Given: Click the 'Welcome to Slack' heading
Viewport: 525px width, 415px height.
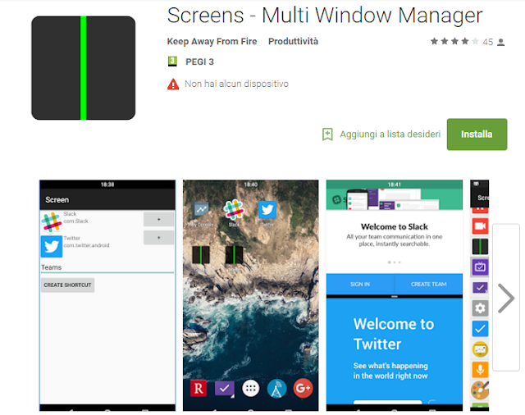Looking at the screenshot, I should pos(395,227).
